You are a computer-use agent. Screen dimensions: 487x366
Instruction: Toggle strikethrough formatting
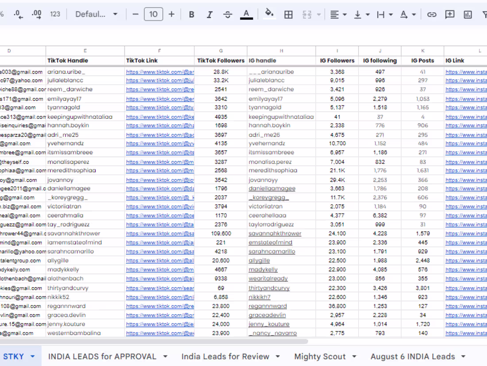pos(228,14)
